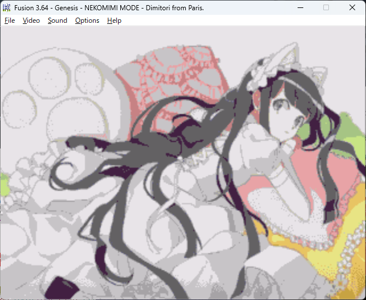
Task: Open the Help menu
Action: click(x=114, y=20)
